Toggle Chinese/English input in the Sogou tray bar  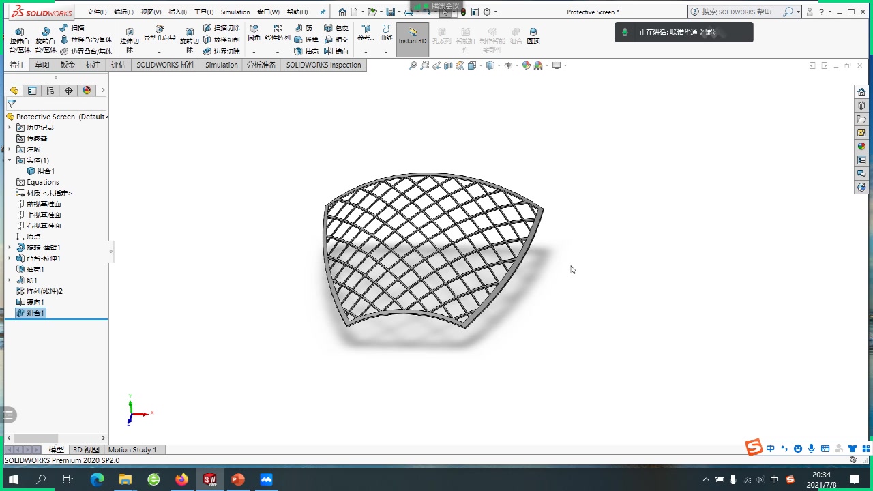[770, 449]
